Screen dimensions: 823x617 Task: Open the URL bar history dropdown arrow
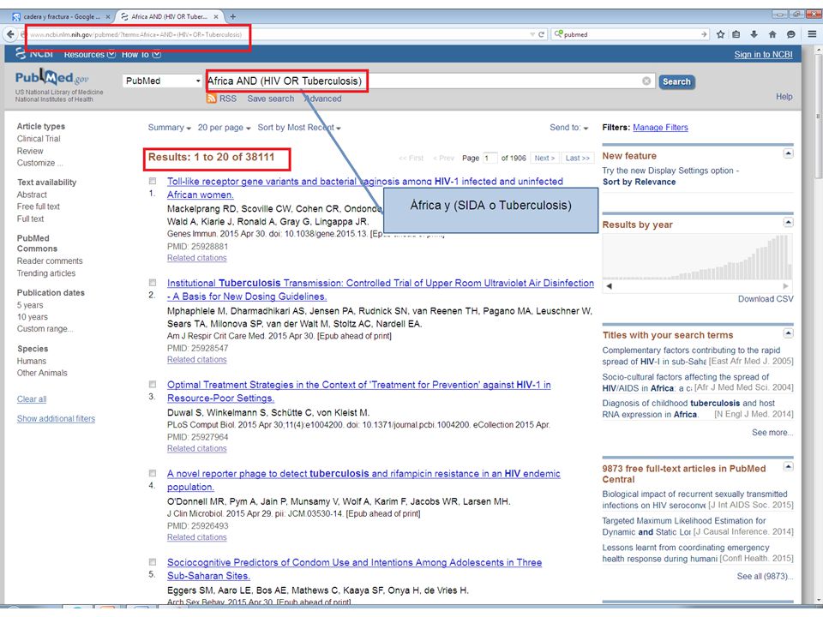(532, 34)
